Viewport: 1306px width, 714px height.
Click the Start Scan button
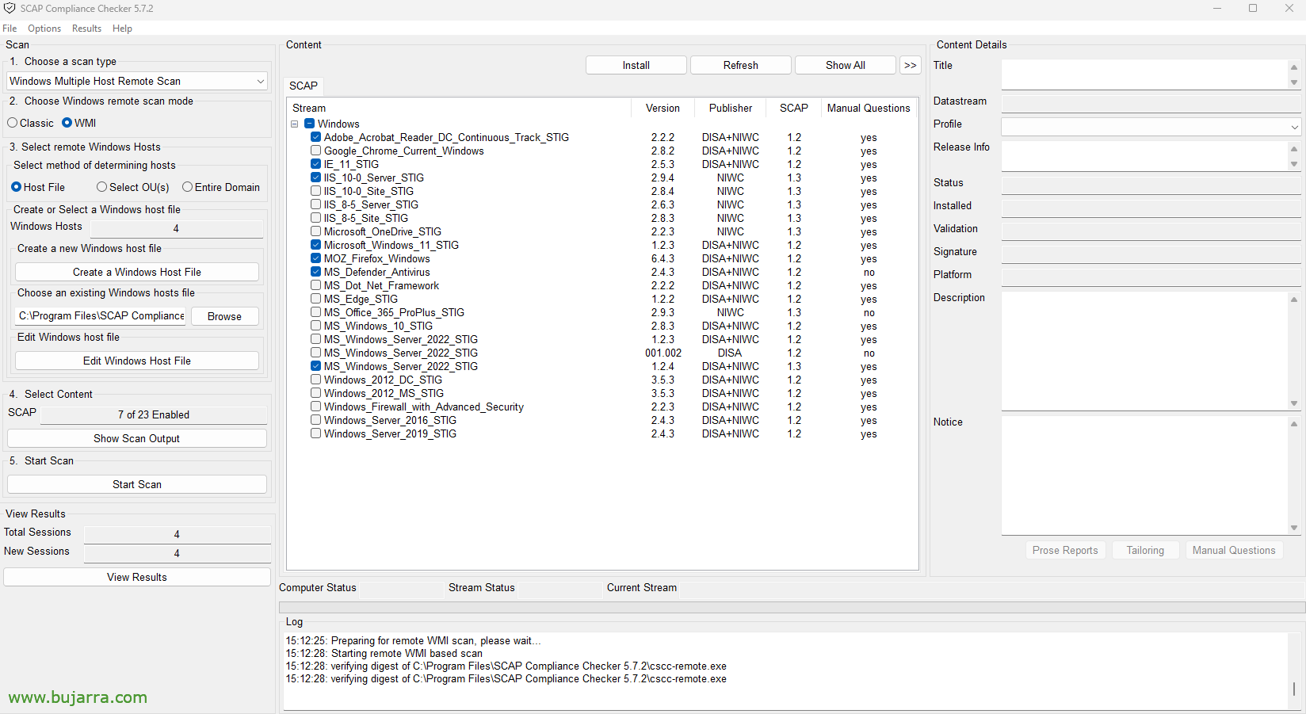tap(137, 484)
